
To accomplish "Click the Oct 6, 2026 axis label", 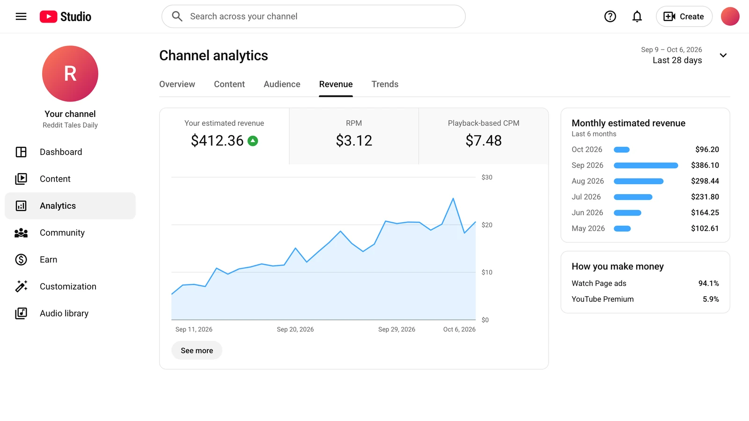I will (x=459, y=329).
